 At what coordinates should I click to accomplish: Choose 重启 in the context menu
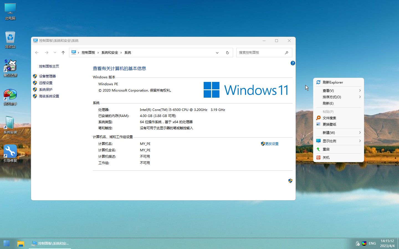(338, 149)
